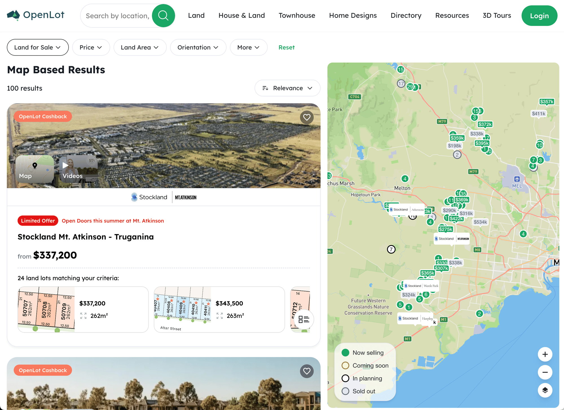Viewport: 564px width, 410px height.
Task: Select the $357k map price marker
Action: [x=547, y=102]
